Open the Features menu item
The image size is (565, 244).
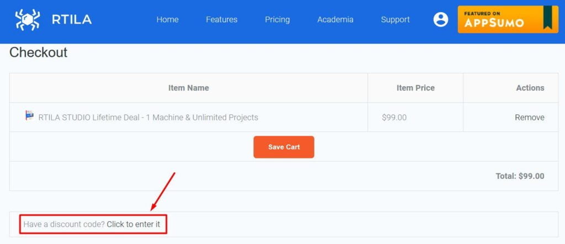pos(222,19)
